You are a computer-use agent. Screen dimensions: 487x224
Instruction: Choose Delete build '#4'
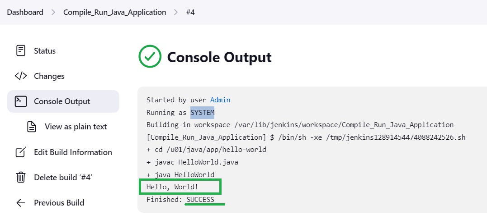point(63,177)
